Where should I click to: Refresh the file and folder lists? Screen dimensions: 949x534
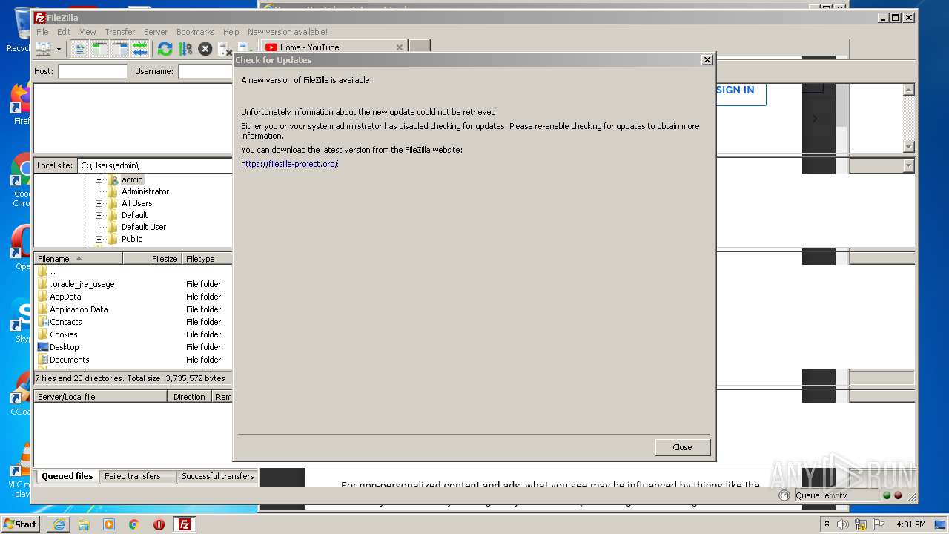click(165, 49)
